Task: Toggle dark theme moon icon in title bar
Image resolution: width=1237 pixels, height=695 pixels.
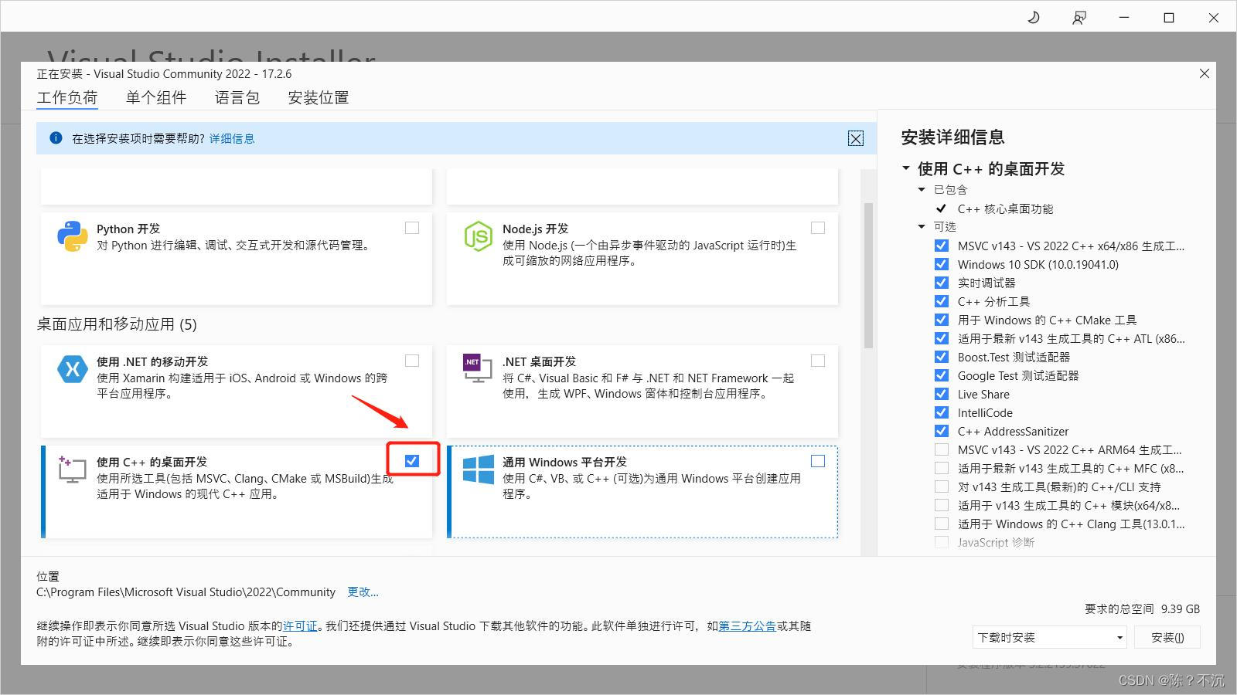Action: tap(1034, 17)
